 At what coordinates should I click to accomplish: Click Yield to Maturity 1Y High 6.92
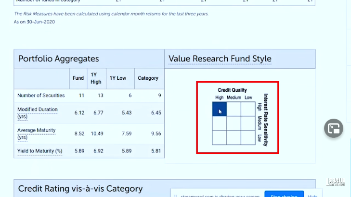pos(98,151)
